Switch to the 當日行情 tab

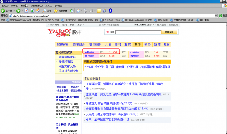click(x=95, y=45)
